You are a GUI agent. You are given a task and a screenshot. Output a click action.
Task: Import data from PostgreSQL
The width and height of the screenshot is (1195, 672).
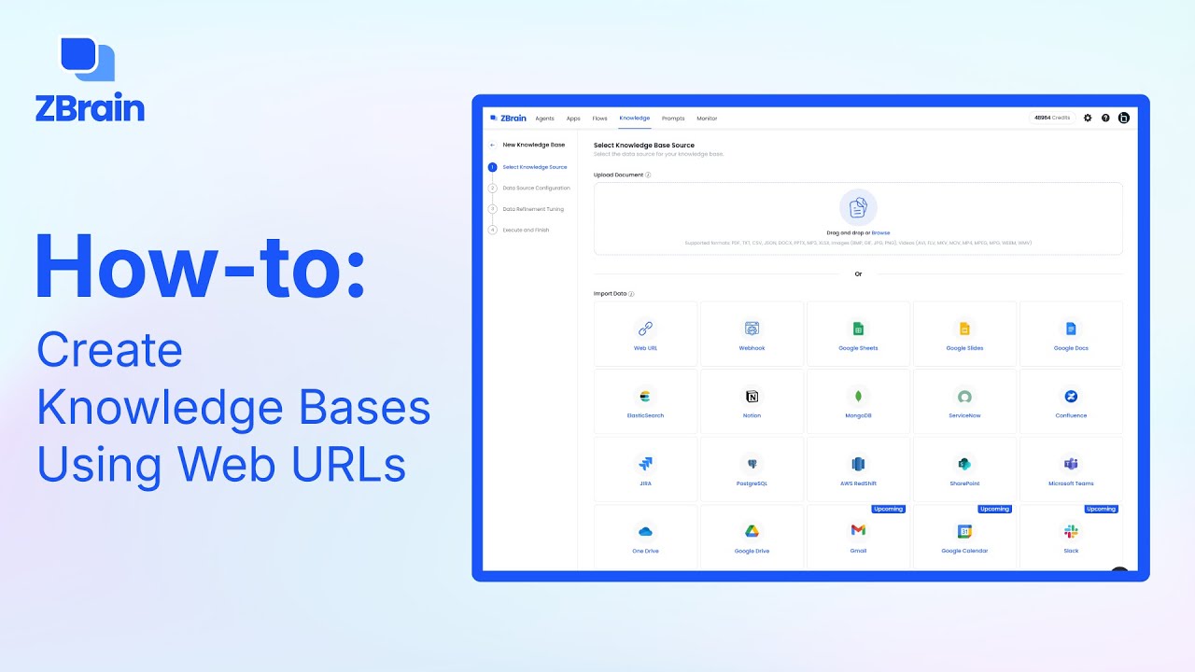752,469
